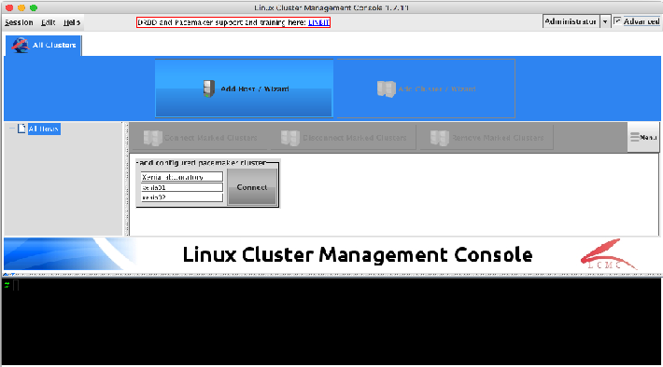Click the server icon on Add Host
Viewport: 663px width, 367px height.
pyautogui.click(x=208, y=88)
